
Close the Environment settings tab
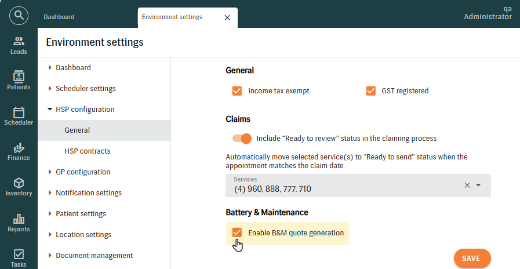227,17
